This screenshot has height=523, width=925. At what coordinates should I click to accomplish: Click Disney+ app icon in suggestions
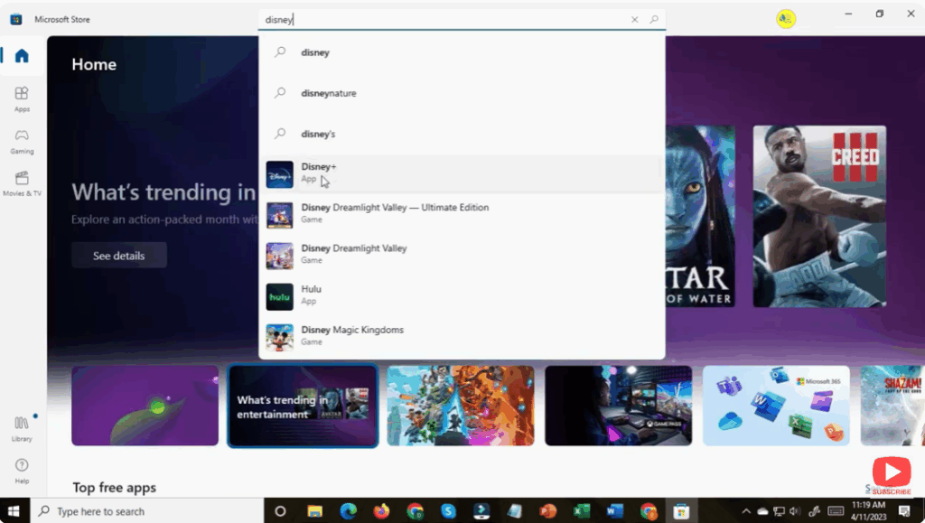click(280, 174)
